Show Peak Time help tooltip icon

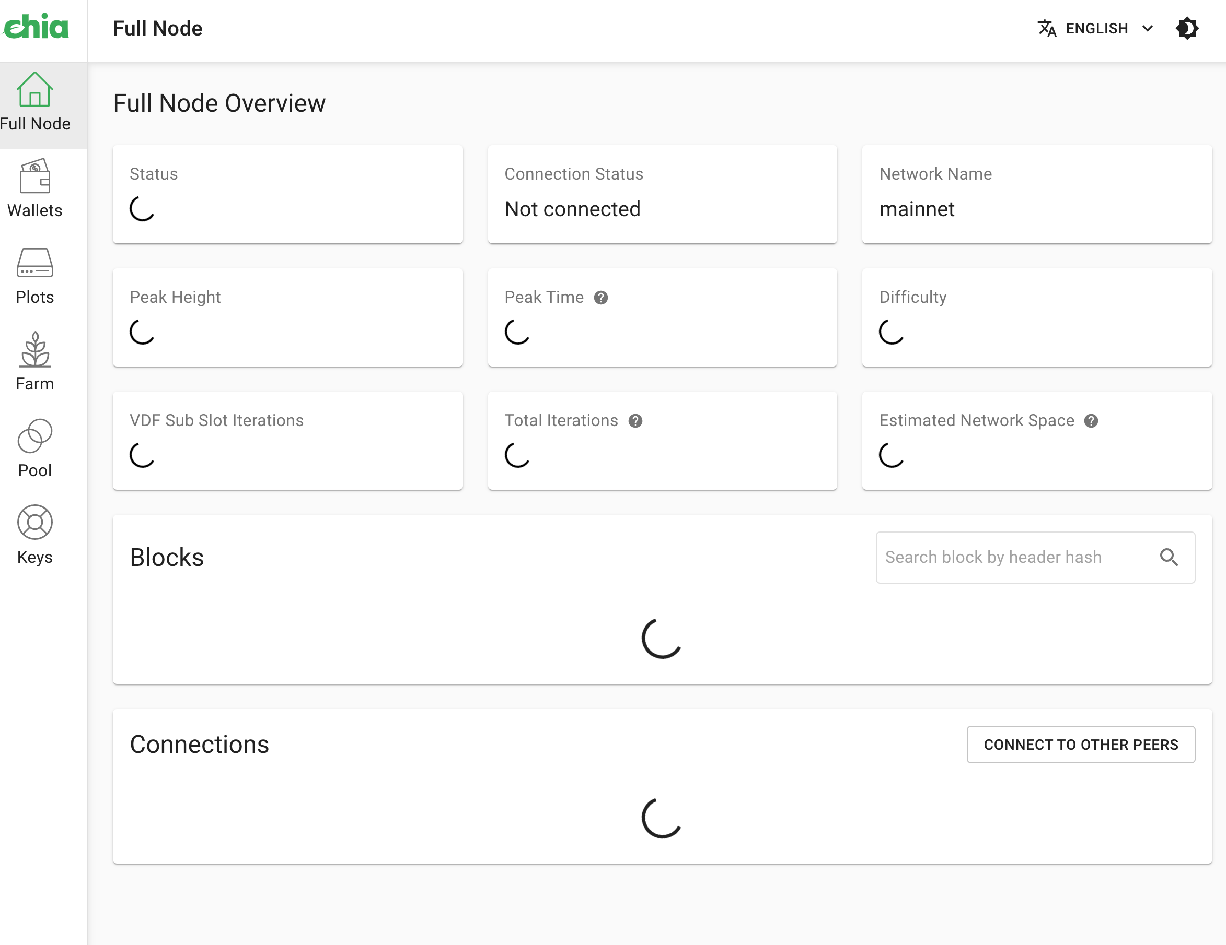(x=601, y=298)
